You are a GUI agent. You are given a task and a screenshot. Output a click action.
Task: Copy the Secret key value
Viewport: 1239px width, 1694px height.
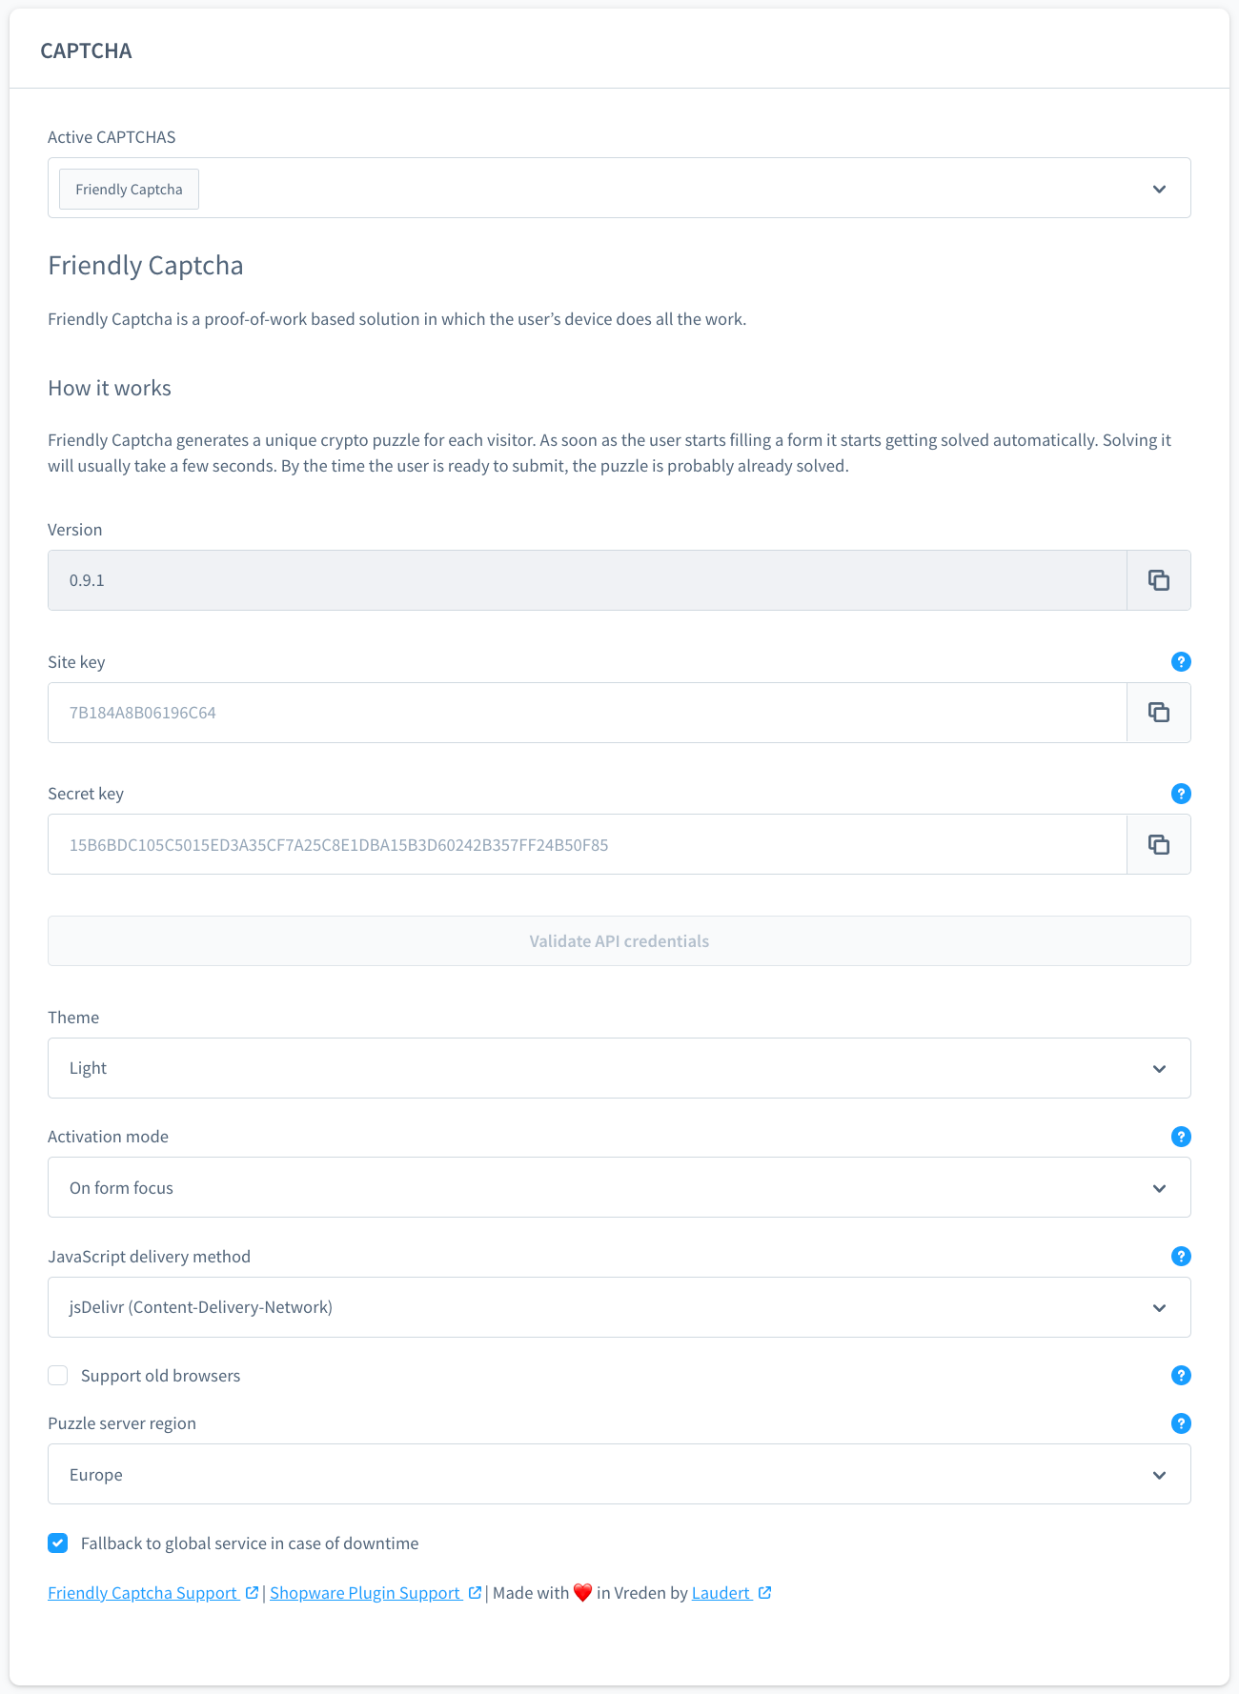coord(1158,844)
